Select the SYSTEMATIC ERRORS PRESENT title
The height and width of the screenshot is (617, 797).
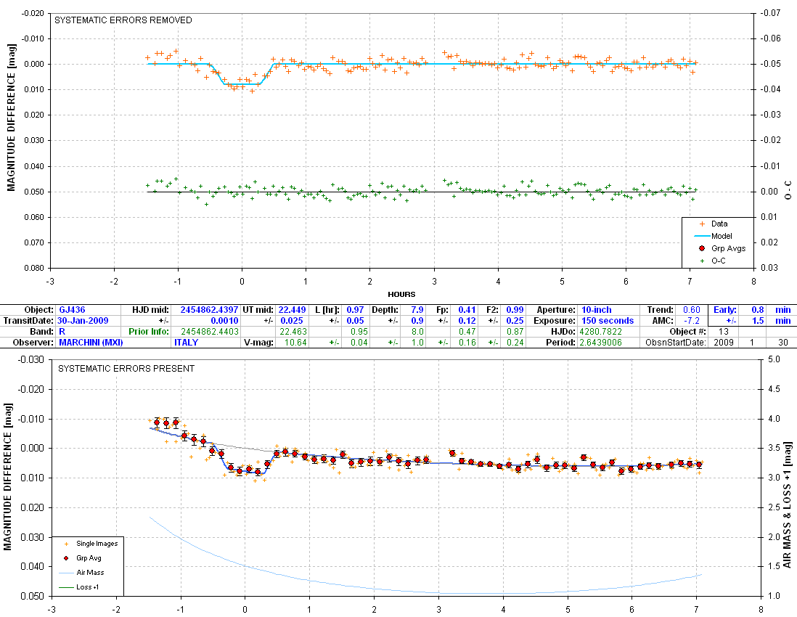[126, 369]
